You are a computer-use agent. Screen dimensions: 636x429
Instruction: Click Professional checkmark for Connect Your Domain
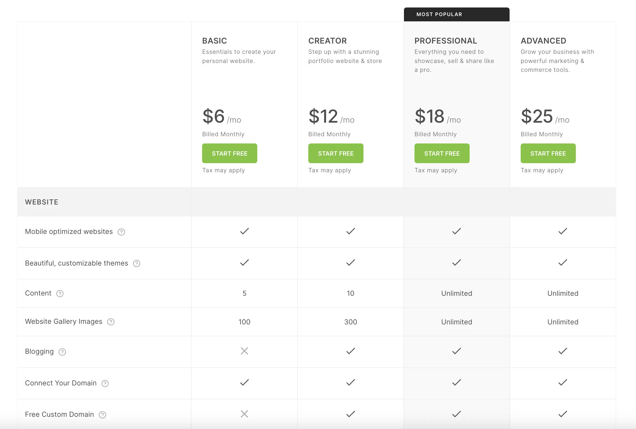[457, 382]
